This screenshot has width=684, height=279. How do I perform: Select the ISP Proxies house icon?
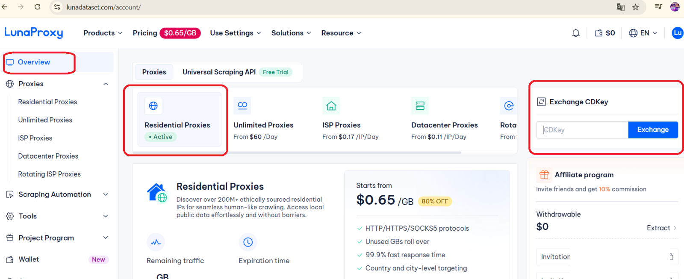[x=331, y=106]
